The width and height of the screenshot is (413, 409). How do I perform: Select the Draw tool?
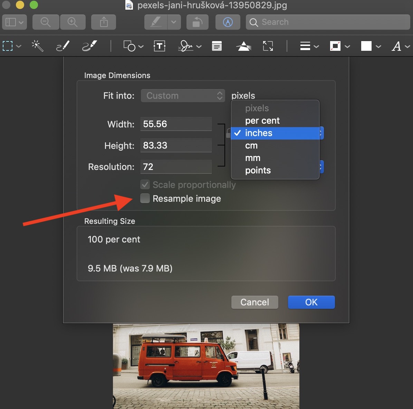[89, 46]
